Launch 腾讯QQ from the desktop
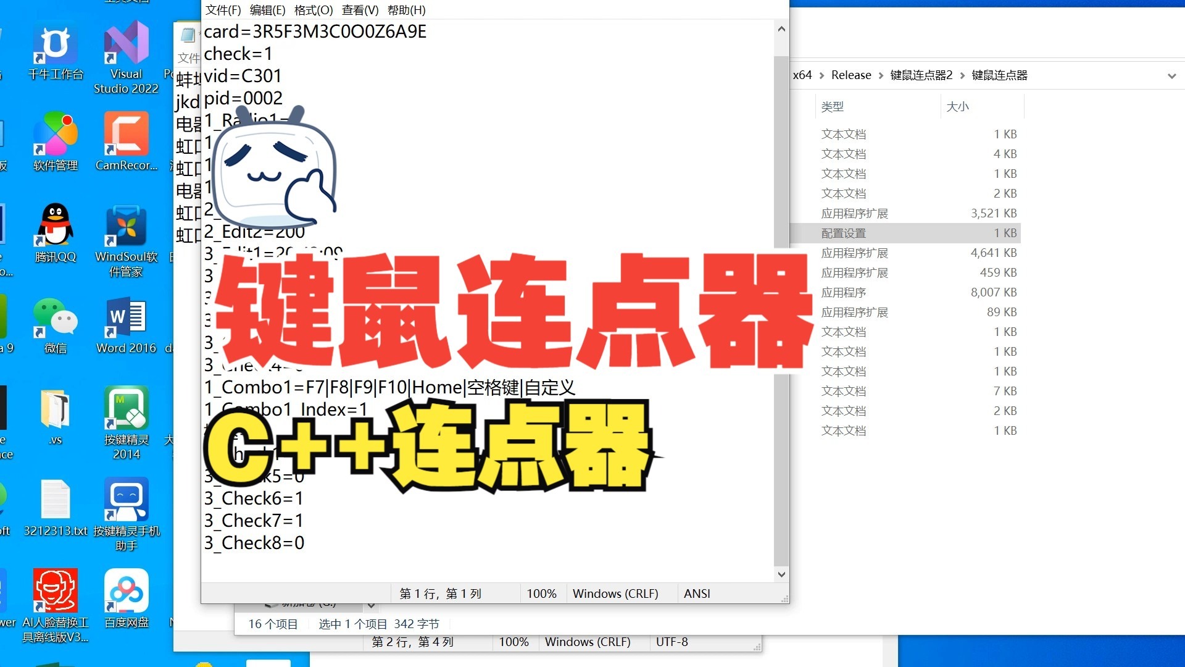The height and width of the screenshot is (667, 1185). (56, 233)
